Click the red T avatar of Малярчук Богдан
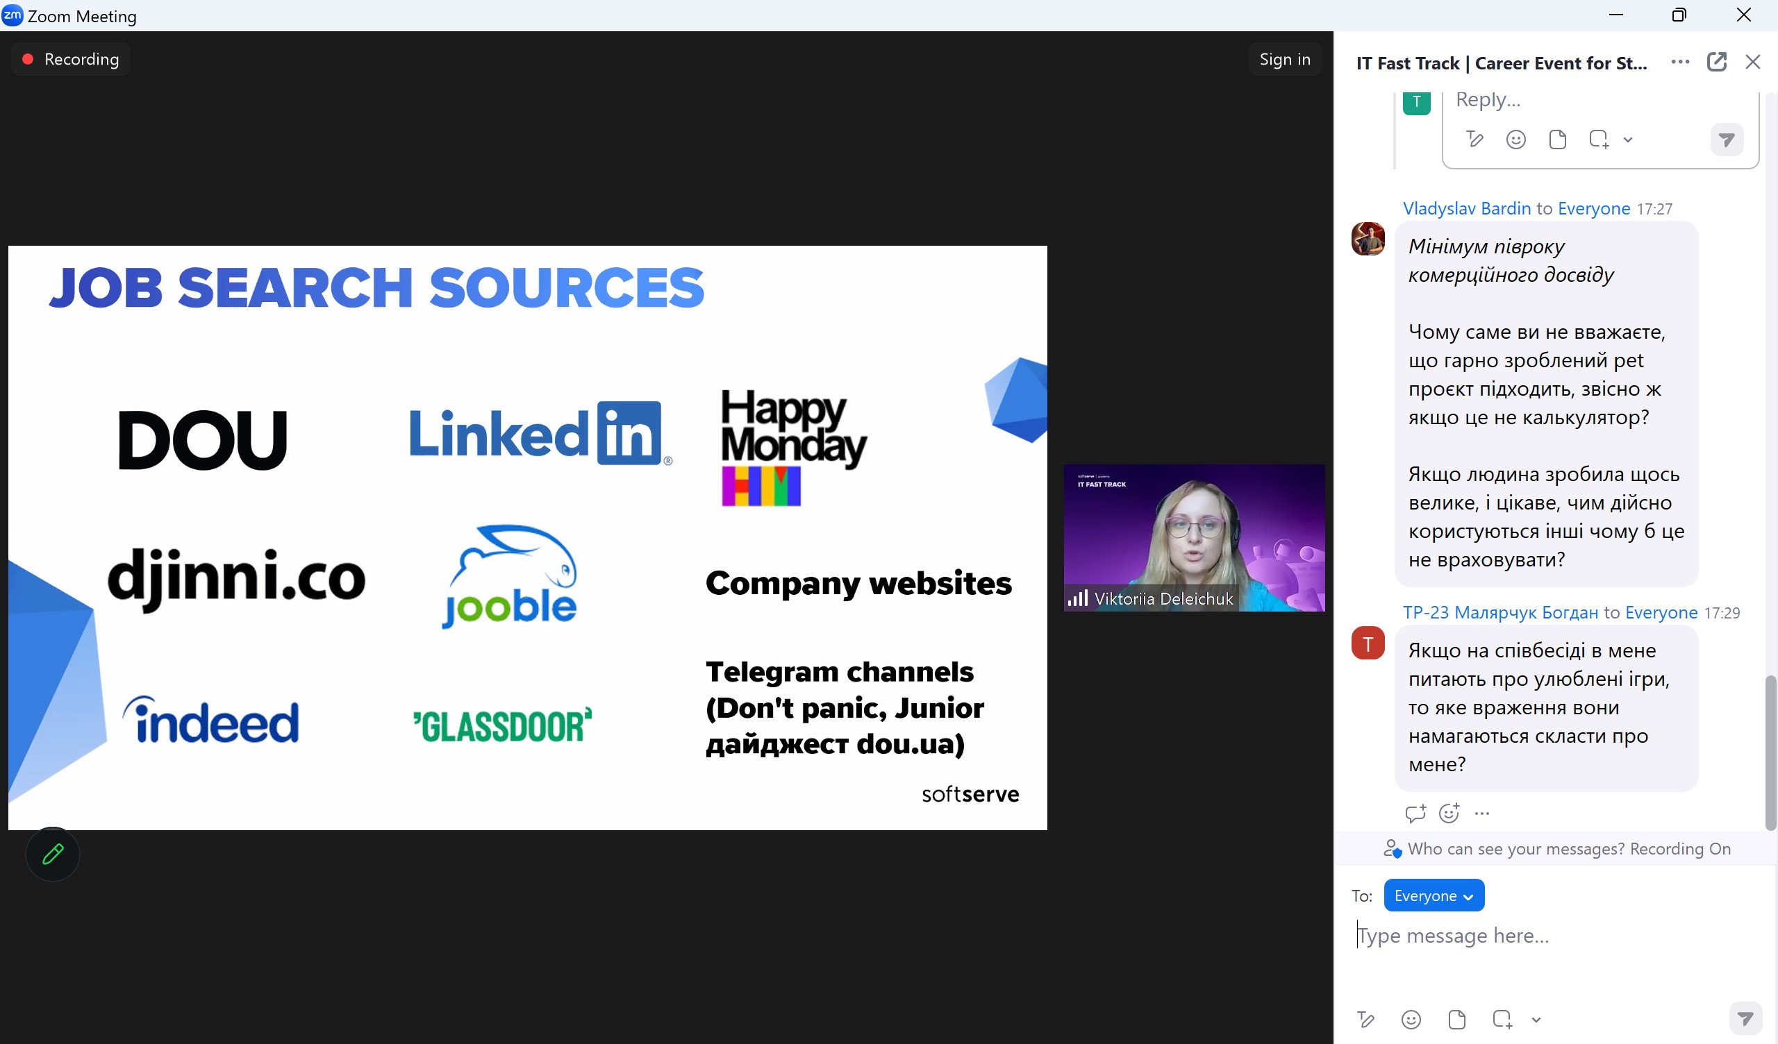The width and height of the screenshot is (1778, 1044). coord(1368,643)
